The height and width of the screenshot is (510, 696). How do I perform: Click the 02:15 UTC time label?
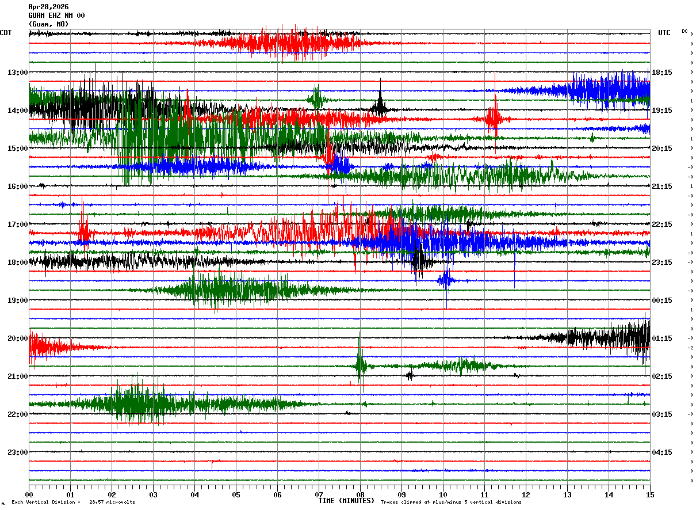click(x=662, y=376)
